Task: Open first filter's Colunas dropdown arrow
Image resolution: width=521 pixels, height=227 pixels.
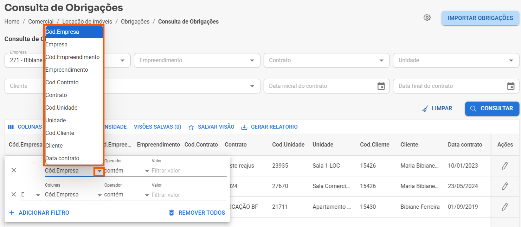Action: point(100,171)
